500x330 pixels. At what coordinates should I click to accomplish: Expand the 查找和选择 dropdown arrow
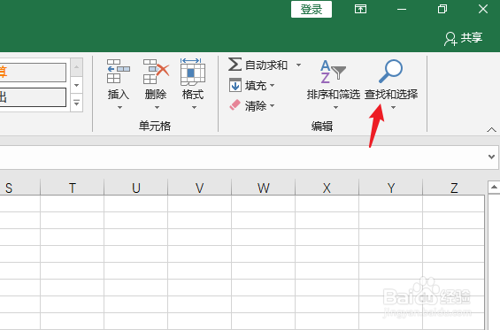point(393,107)
